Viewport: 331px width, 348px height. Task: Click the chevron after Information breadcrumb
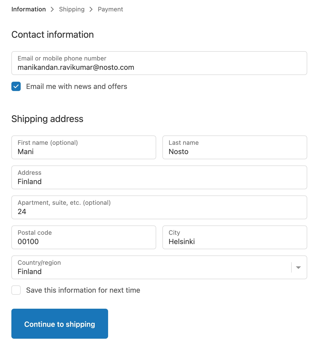pyautogui.click(x=52, y=9)
